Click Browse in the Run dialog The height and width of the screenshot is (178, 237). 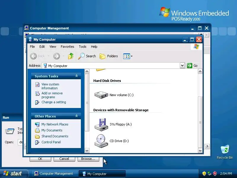[x=88, y=159]
